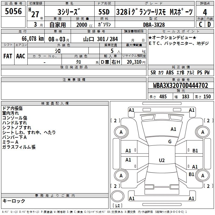Select the door type 5SD
The height and width of the screenshot is (215, 215).
click(x=104, y=12)
